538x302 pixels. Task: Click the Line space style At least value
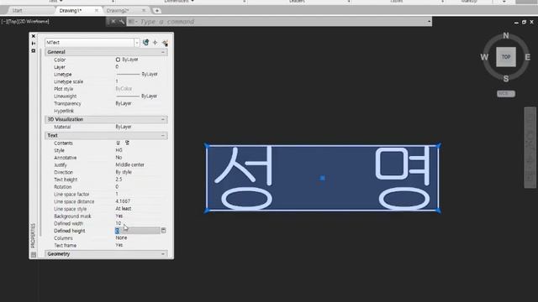pyautogui.click(x=124, y=209)
